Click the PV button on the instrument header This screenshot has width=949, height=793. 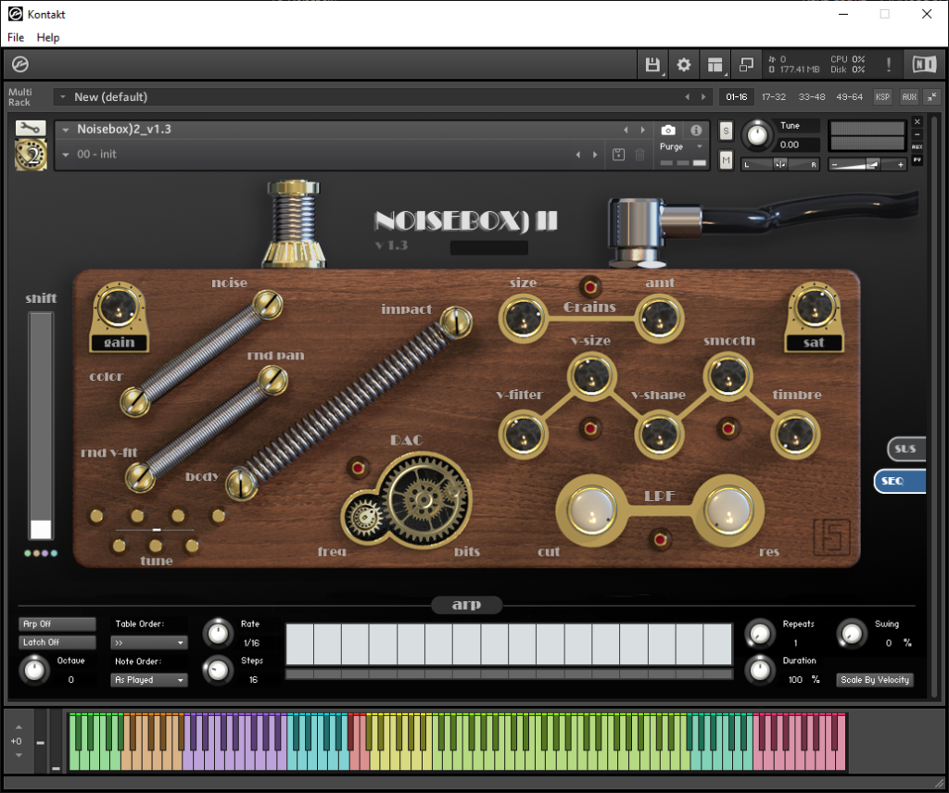pos(917,160)
